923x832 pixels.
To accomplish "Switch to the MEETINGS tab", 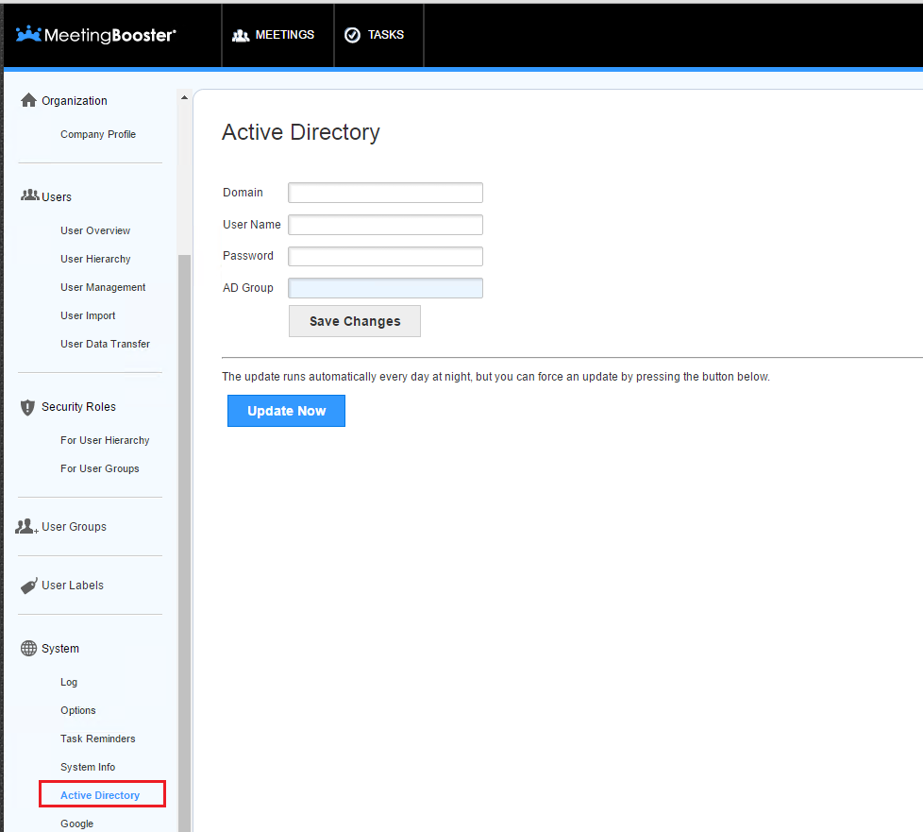I will pos(277,34).
